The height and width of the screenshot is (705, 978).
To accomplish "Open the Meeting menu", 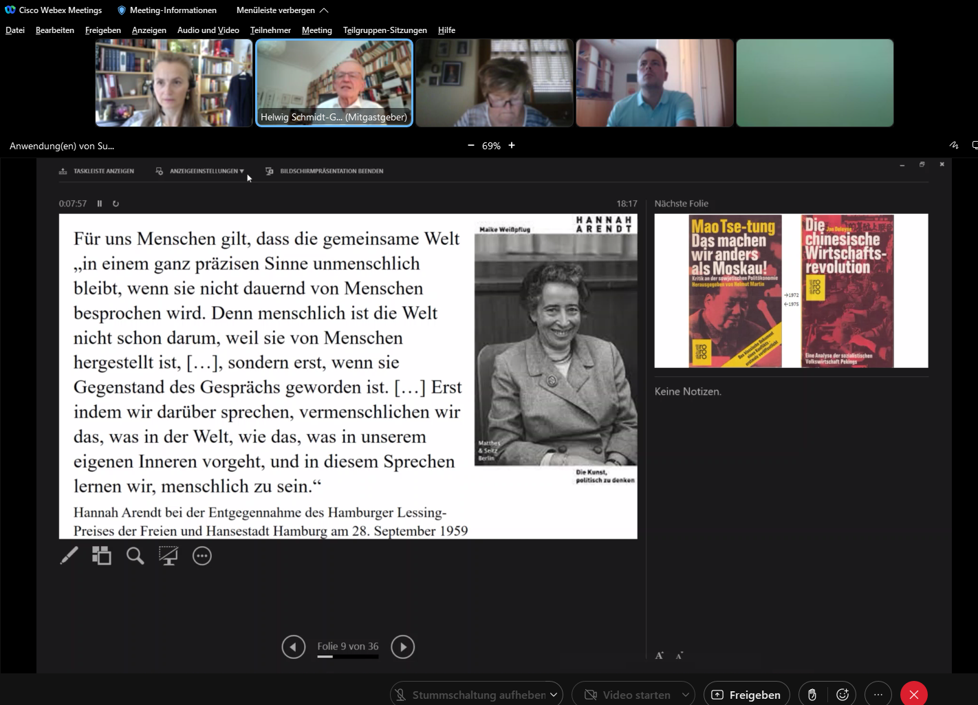I will (317, 30).
